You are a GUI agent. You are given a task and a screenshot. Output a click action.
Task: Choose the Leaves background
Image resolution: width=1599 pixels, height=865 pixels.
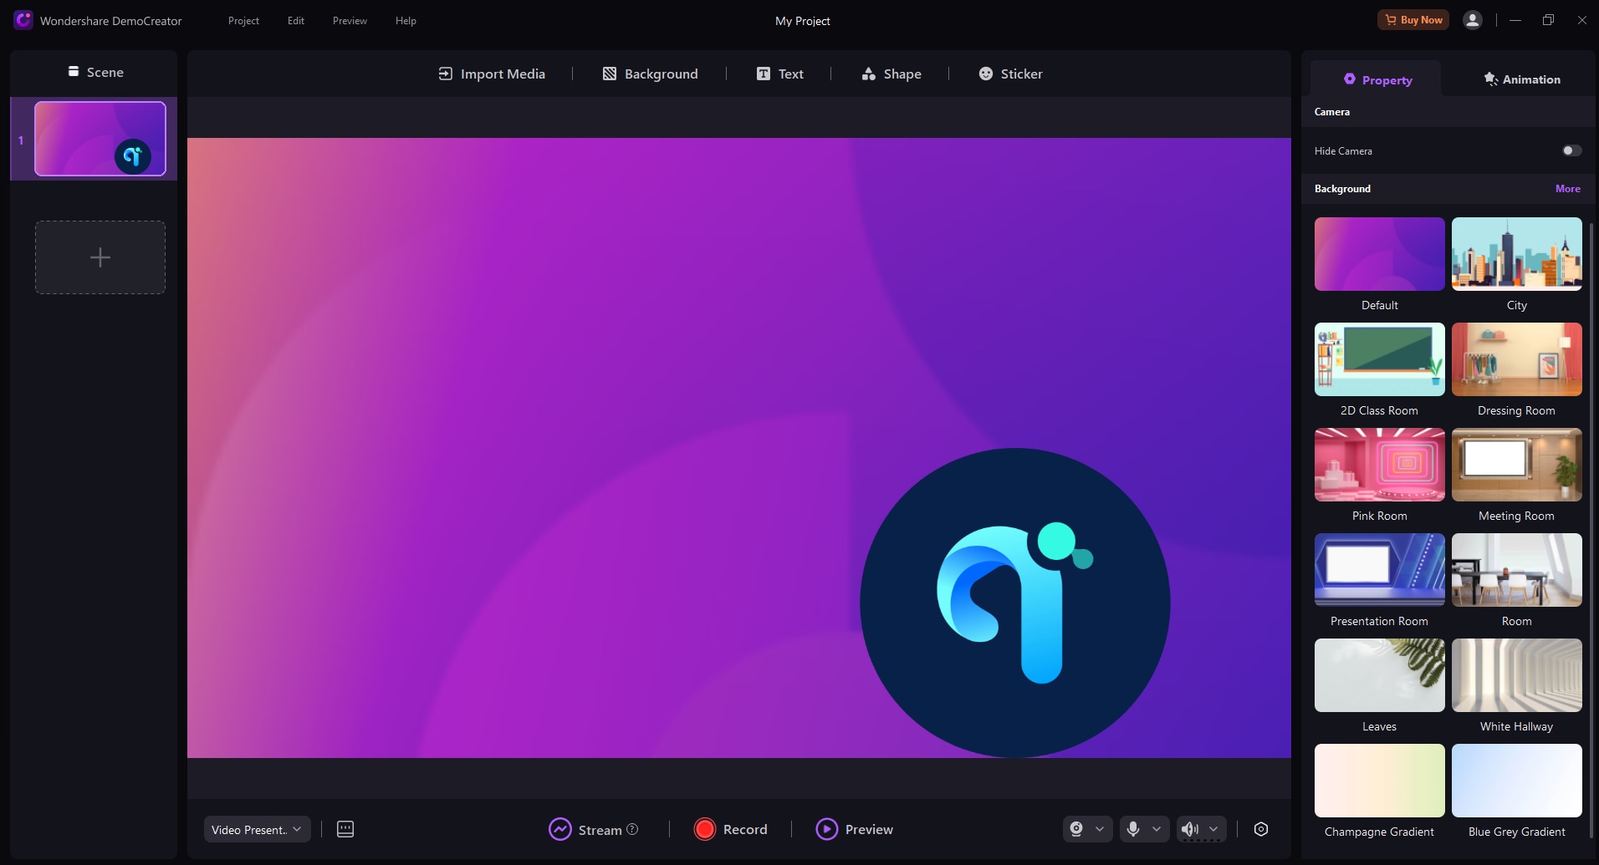(1380, 675)
